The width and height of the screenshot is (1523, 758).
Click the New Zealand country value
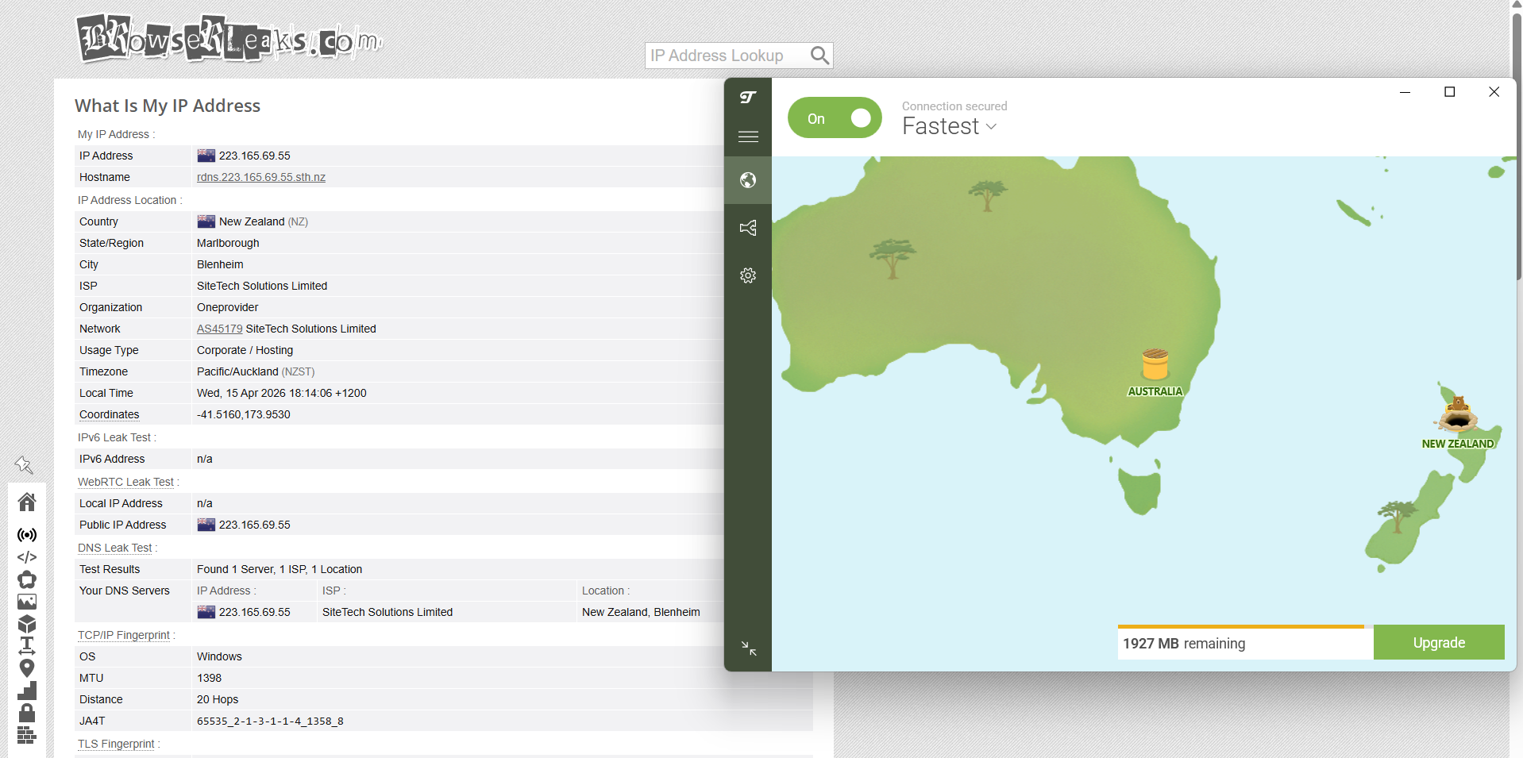[252, 221]
